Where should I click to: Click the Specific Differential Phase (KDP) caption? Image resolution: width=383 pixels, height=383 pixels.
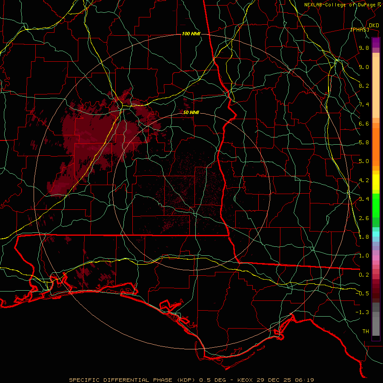click(133, 380)
